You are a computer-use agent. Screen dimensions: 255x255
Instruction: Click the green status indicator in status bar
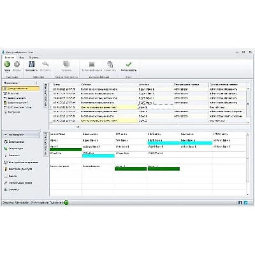(x=66, y=203)
